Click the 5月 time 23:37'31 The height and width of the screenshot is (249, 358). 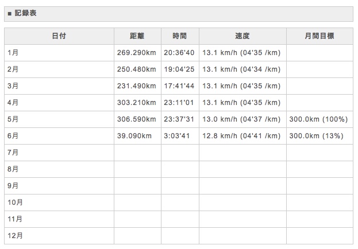179,119
